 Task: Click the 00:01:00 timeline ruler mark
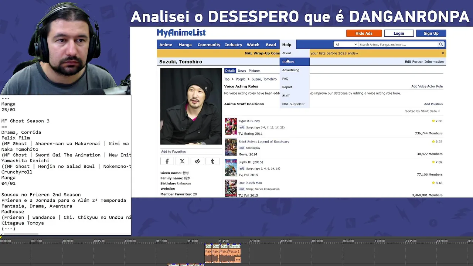click(x=130, y=241)
